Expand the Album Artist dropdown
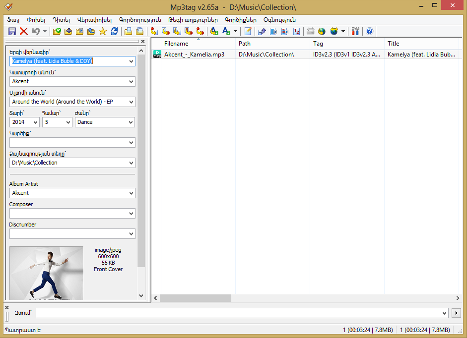The height and width of the screenshot is (338, 467). (131, 193)
